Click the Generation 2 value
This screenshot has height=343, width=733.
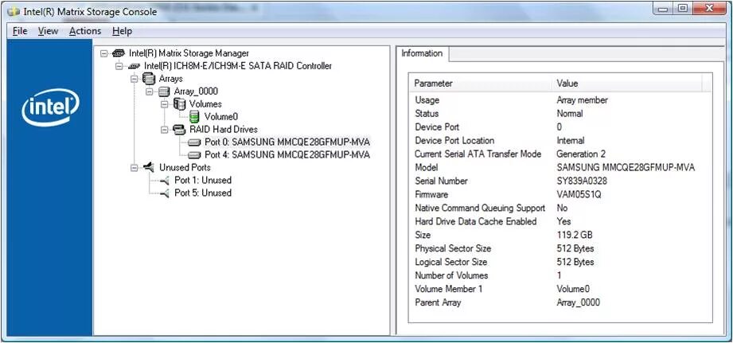(580, 154)
